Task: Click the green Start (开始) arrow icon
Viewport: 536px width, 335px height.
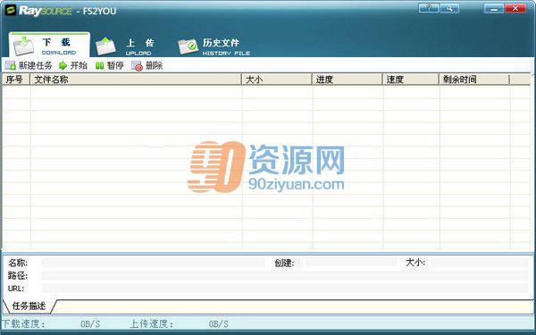Action: [x=63, y=65]
